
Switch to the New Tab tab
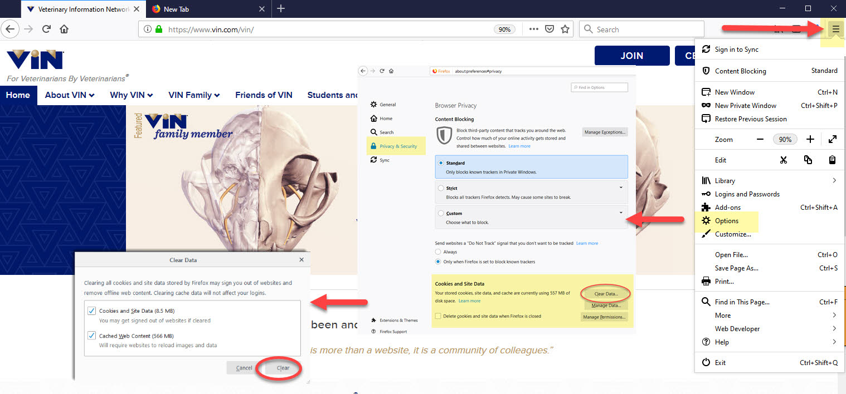[x=209, y=9]
